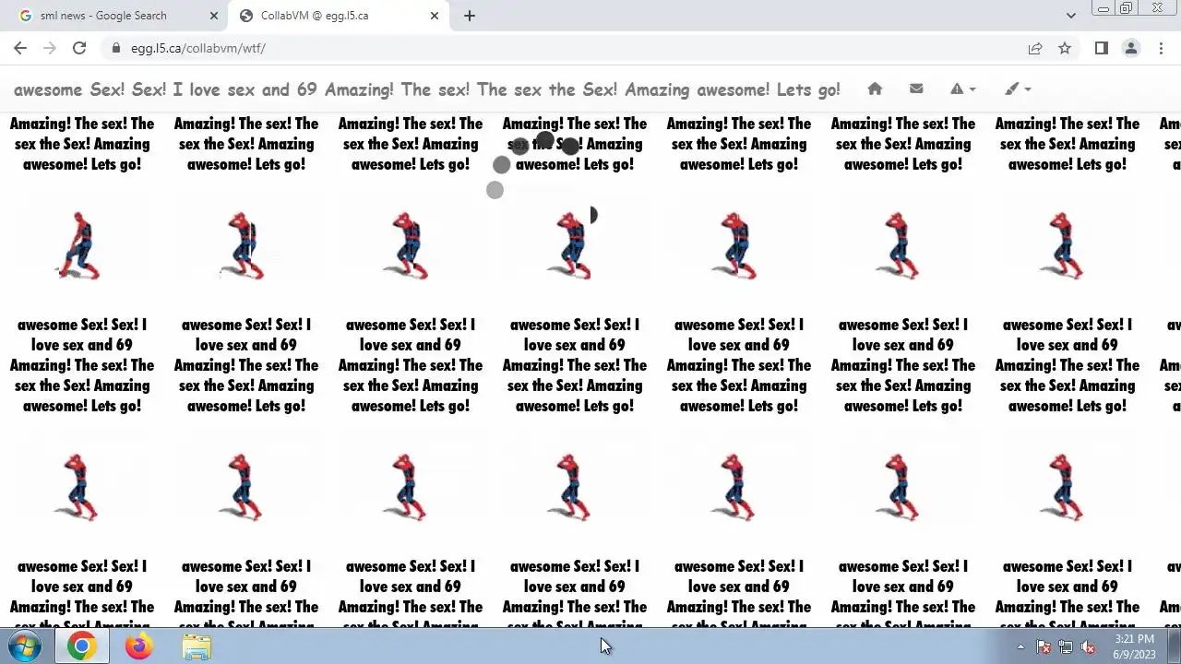Open Chrome profile avatar menu

pos(1130,48)
